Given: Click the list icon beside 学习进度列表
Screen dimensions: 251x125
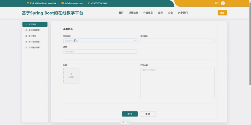Looking at the screenshot, I should 26,30.
